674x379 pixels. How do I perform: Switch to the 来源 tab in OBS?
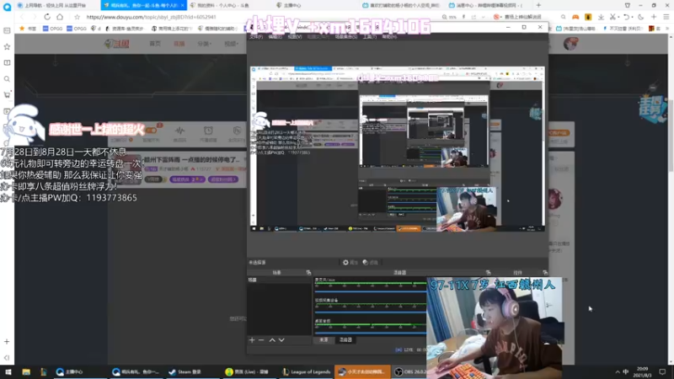324,340
